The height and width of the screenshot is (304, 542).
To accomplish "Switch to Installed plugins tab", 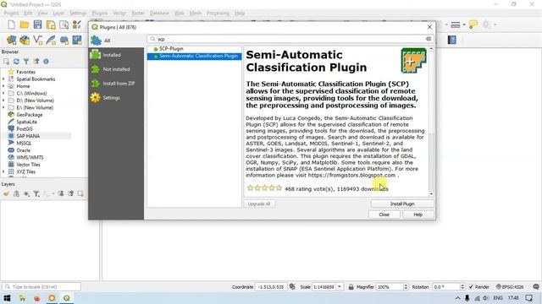I will coord(116,55).
